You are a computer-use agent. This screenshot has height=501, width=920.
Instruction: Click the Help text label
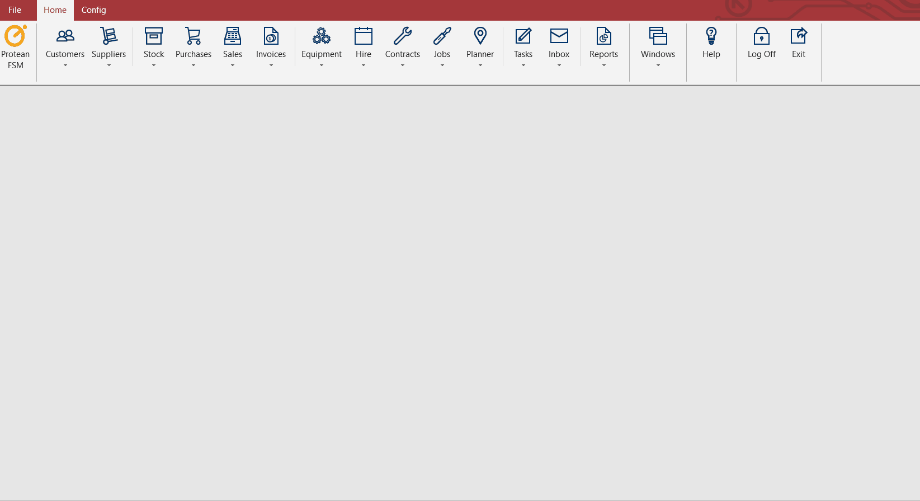coord(711,54)
